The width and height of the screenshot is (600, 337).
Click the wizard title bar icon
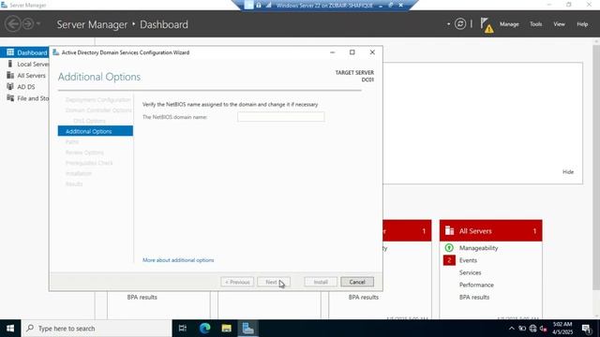click(x=56, y=52)
